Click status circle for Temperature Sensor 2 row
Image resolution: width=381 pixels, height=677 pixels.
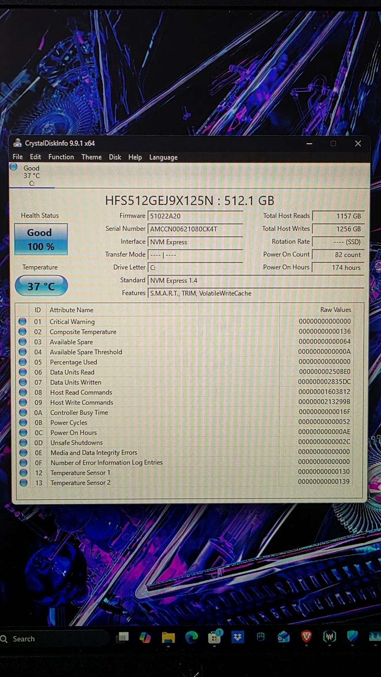(x=23, y=482)
